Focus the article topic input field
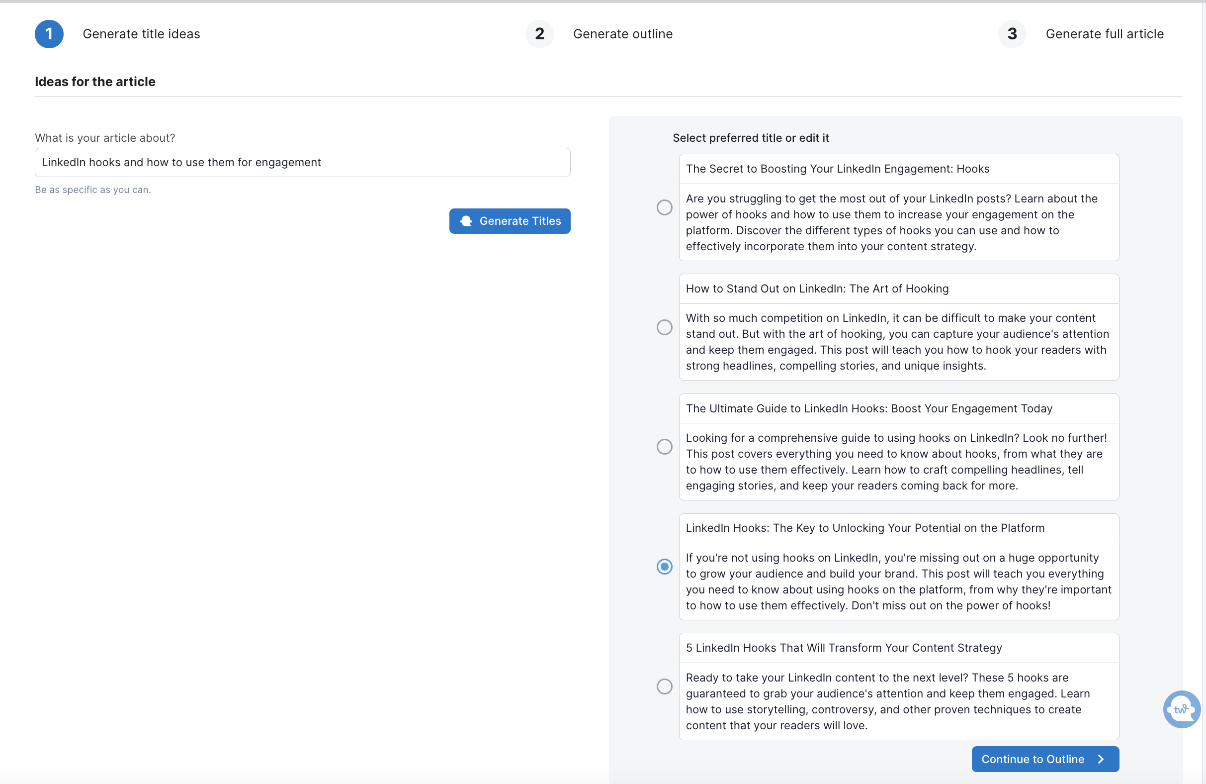1206x784 pixels. click(x=303, y=162)
